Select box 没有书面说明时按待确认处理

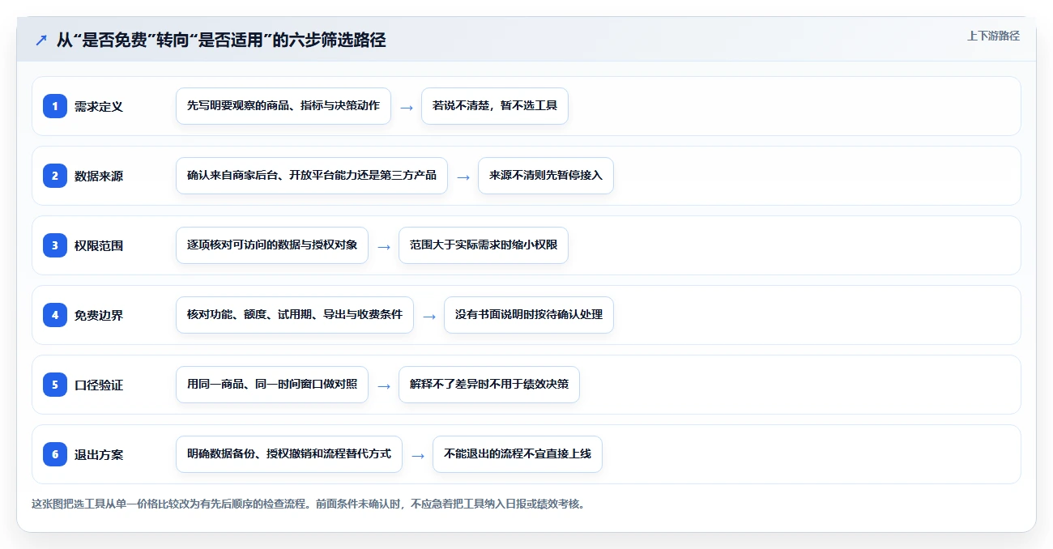pos(529,315)
